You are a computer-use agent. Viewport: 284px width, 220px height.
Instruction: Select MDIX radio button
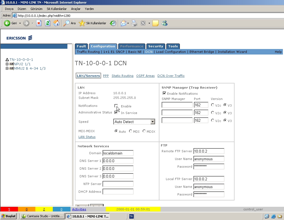[144, 131]
